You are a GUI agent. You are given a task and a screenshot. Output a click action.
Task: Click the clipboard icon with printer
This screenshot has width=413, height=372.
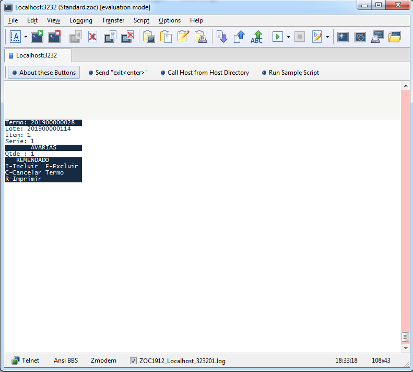[x=200, y=37]
